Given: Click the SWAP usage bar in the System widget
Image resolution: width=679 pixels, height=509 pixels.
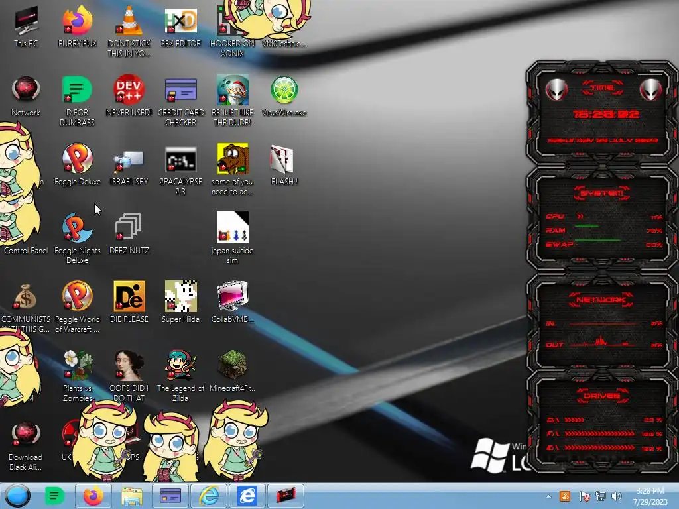Looking at the screenshot, I should (x=604, y=244).
